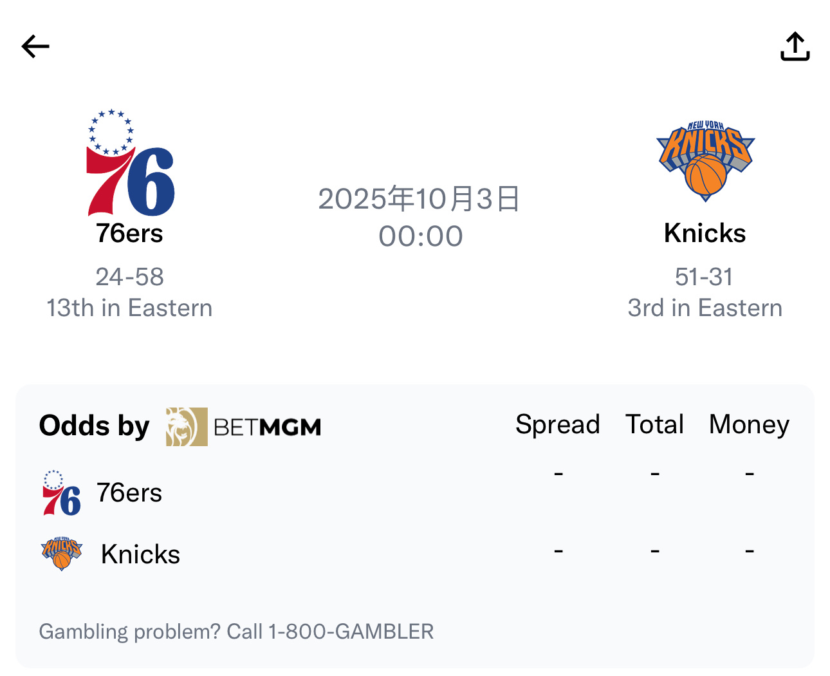830x676 pixels.
Task: Tap the small Knicks logo in odds table
Action: [62, 554]
